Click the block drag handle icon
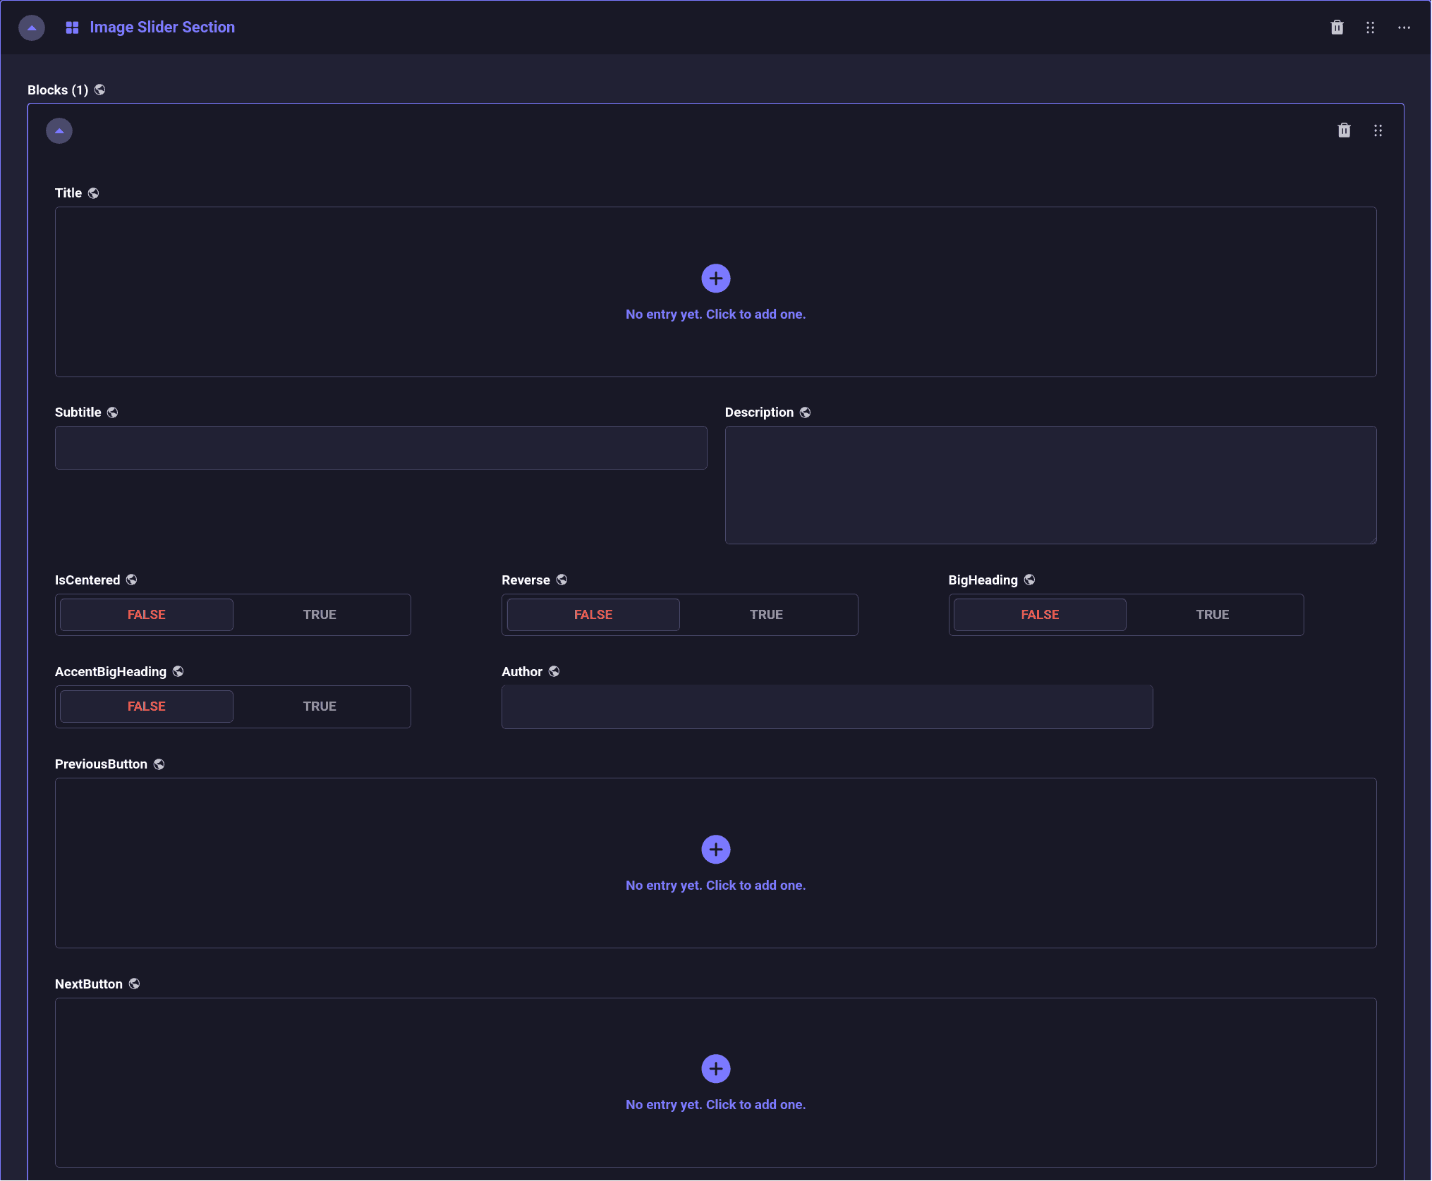The width and height of the screenshot is (1432, 1181). [1378, 130]
